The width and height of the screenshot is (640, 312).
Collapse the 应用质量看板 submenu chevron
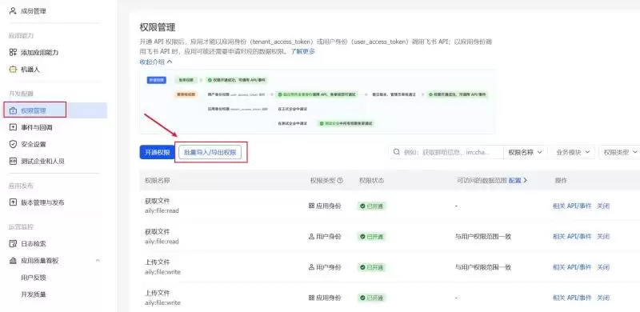(98, 261)
